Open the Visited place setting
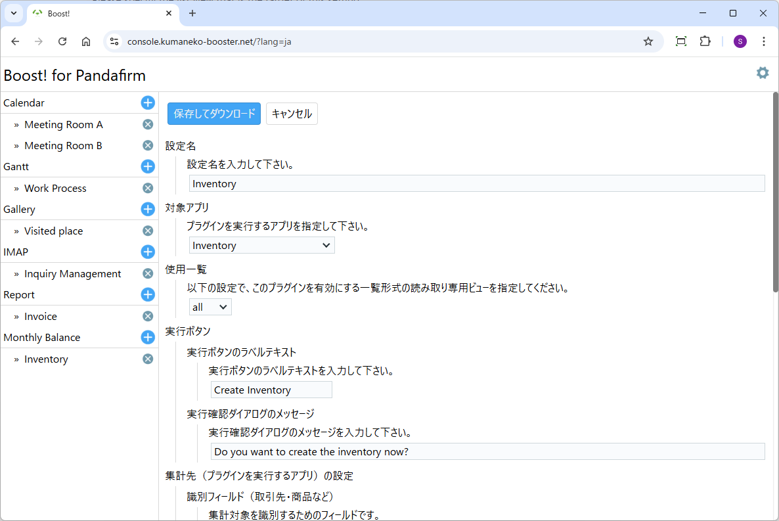This screenshot has width=779, height=521. (54, 231)
